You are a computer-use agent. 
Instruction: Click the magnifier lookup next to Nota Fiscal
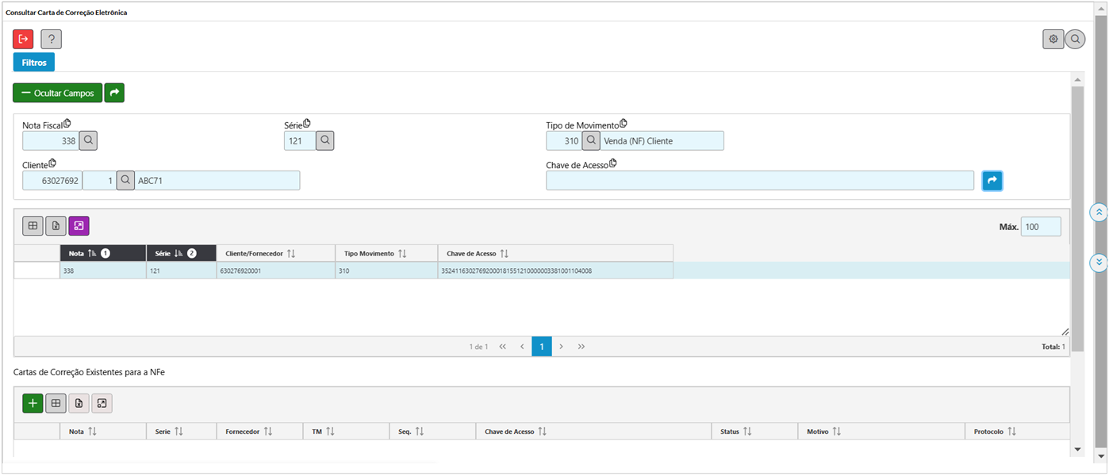(x=88, y=140)
